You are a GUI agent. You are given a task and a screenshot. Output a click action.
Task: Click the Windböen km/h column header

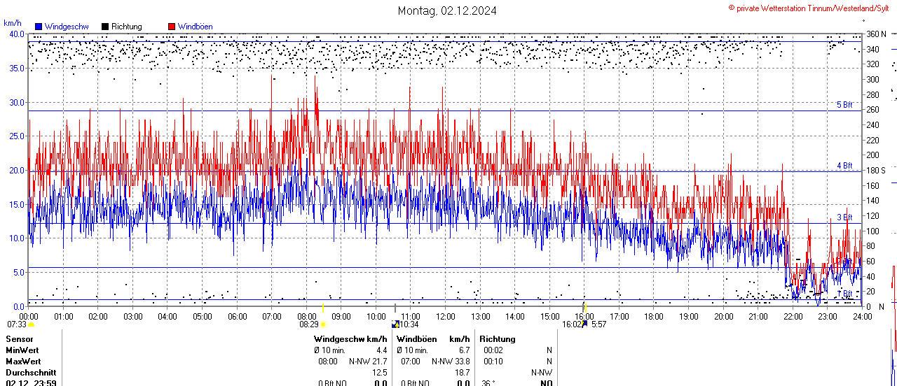[x=433, y=338]
